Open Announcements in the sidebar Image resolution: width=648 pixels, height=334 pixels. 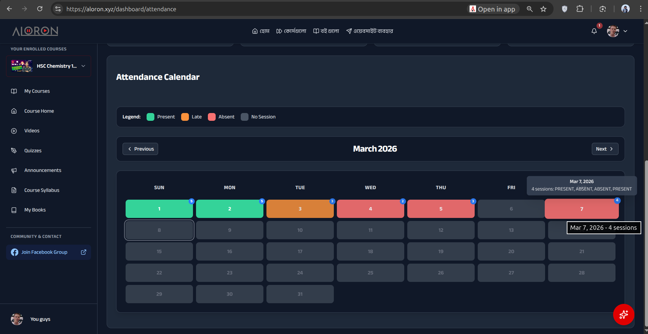43,170
